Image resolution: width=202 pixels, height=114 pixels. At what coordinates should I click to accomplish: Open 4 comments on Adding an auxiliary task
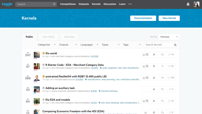[x=171, y=89]
